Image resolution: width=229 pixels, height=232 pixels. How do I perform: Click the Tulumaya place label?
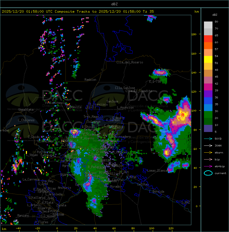(94, 122)
